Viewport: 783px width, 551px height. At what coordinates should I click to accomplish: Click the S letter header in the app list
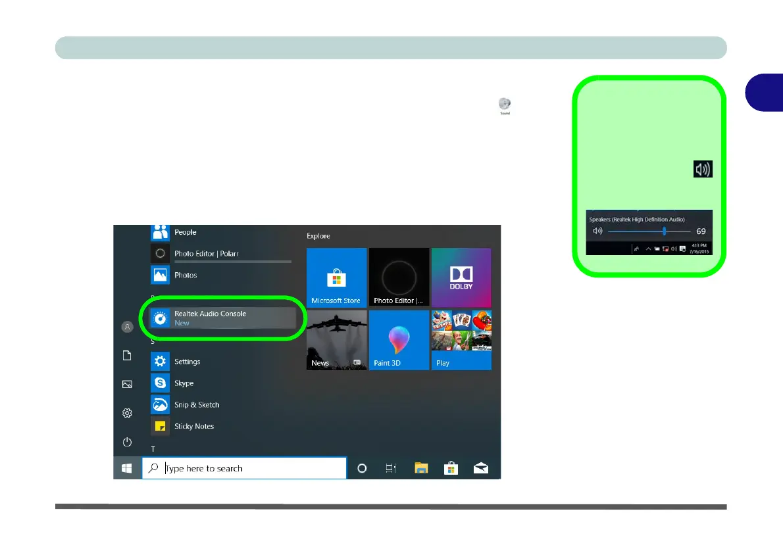(x=153, y=341)
